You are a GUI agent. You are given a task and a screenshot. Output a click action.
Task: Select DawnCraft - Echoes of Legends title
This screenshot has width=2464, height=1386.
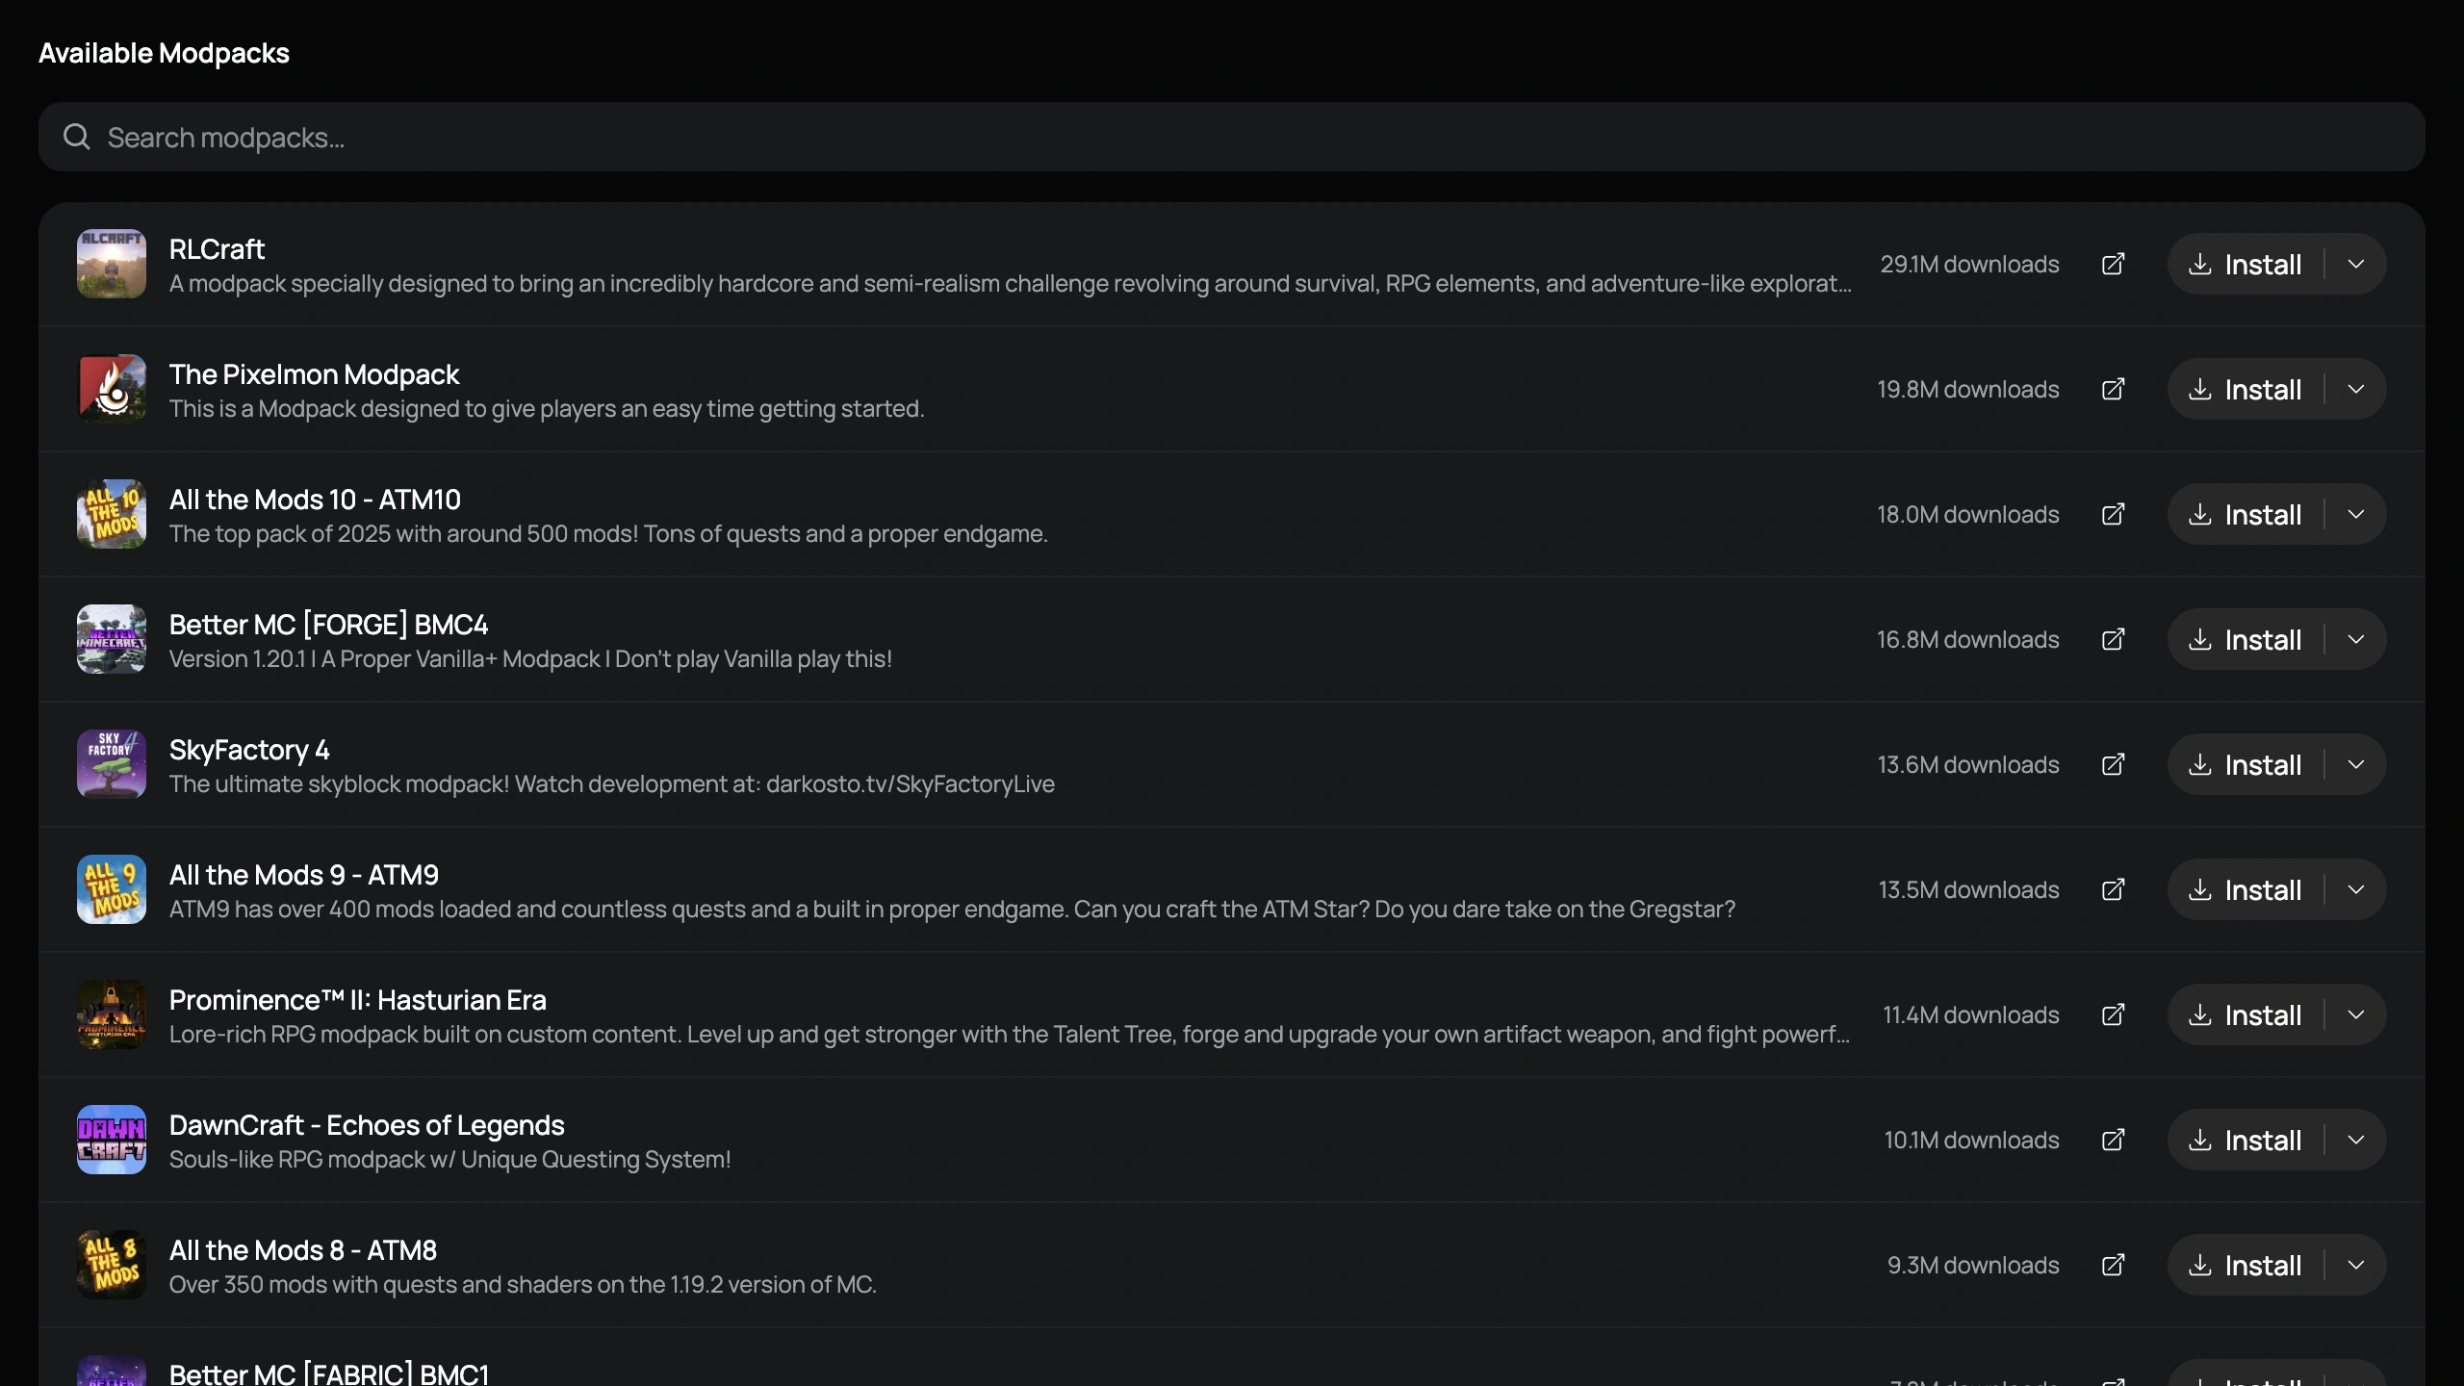[367, 1125]
